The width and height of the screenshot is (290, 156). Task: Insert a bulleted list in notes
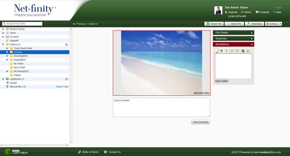coord(237,51)
